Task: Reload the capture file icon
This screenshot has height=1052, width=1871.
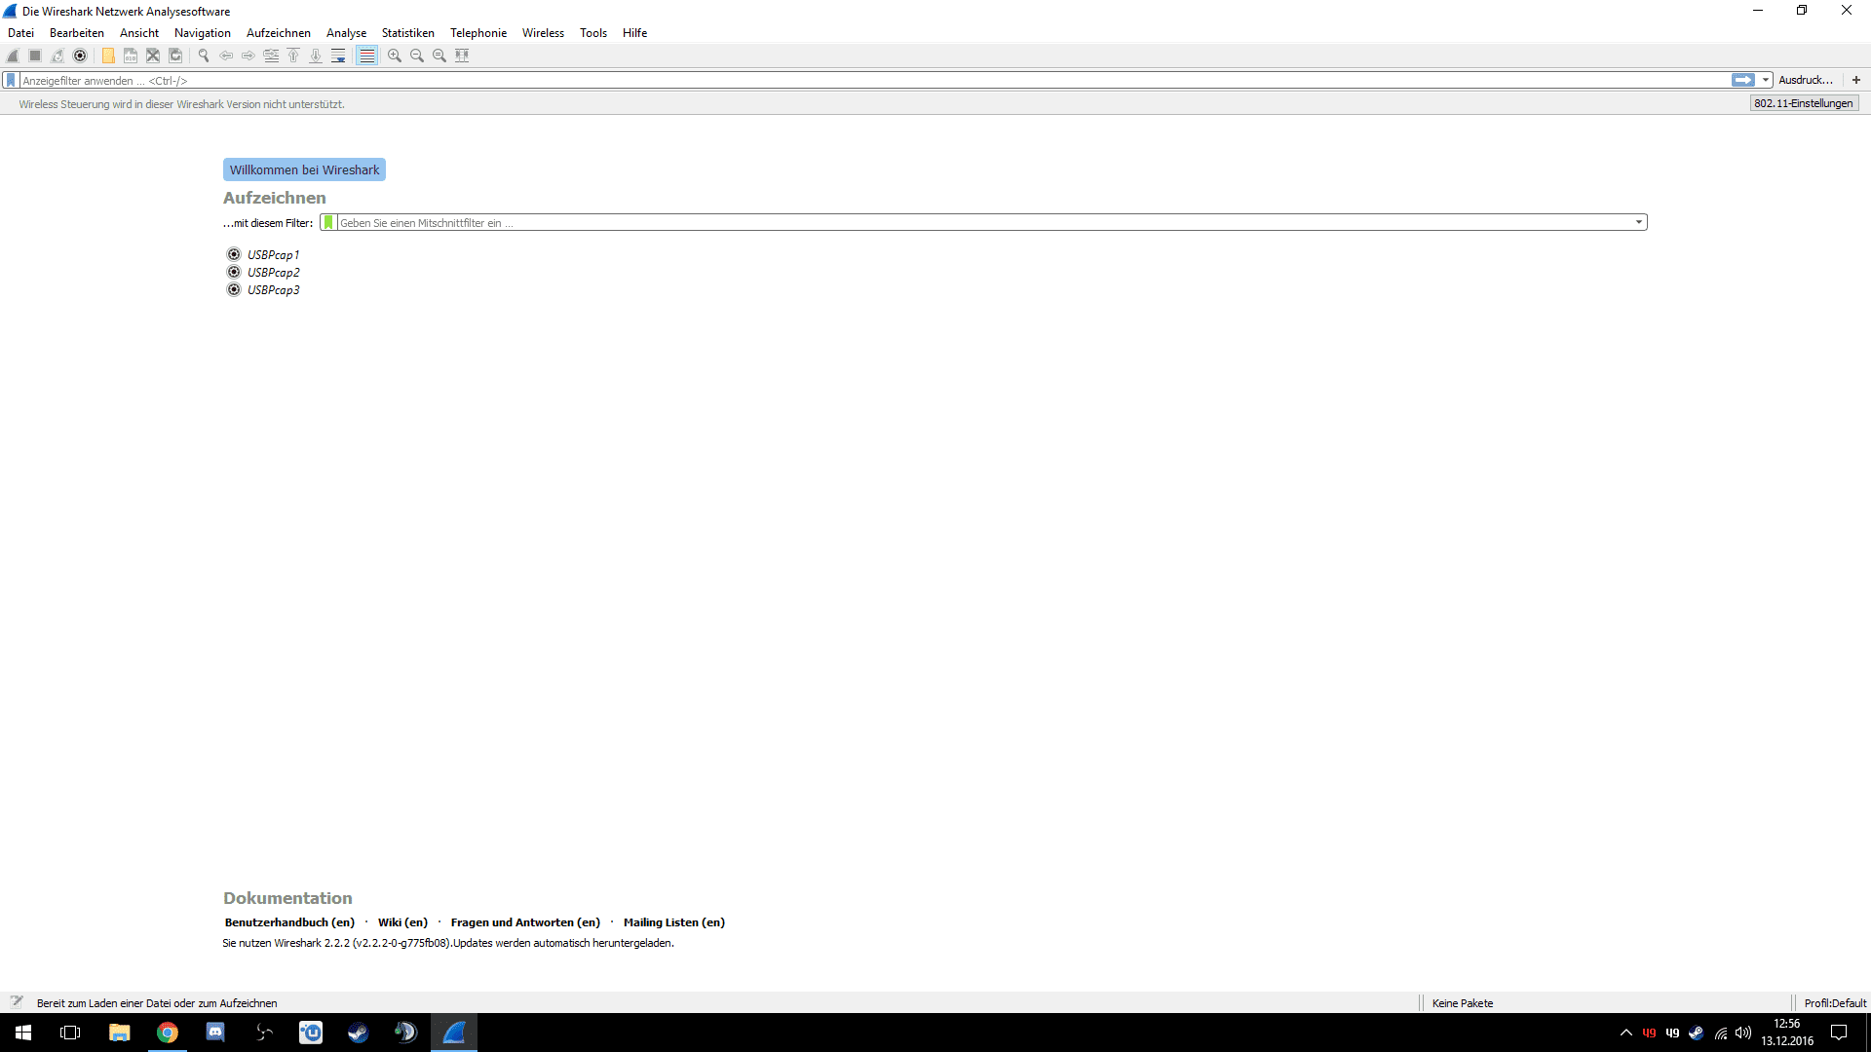Action: click(x=175, y=56)
